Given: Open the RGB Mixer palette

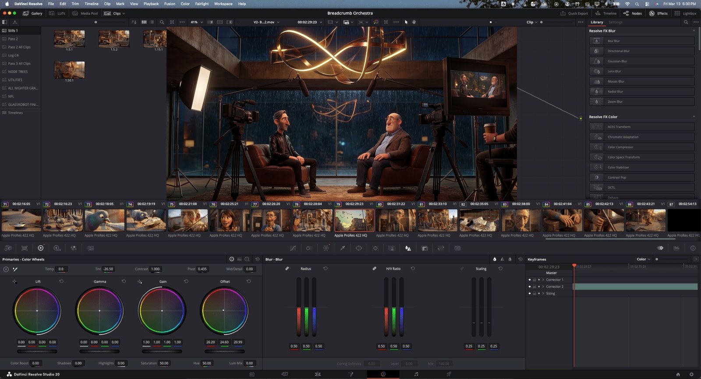Looking at the screenshot, I should pos(74,248).
